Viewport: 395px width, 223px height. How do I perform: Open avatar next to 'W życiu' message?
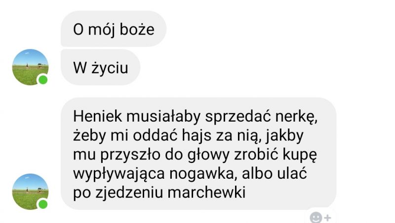click(30, 67)
